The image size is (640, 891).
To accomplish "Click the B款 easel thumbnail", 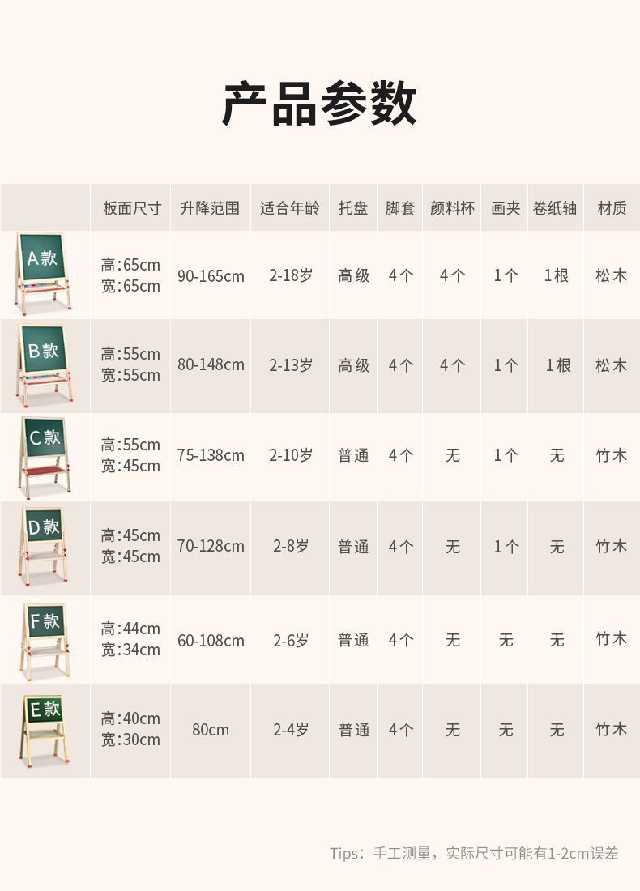I will point(45,365).
